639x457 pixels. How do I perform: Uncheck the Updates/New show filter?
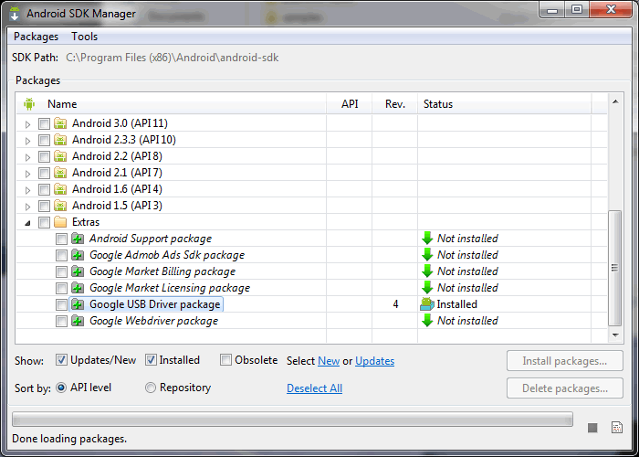click(61, 360)
